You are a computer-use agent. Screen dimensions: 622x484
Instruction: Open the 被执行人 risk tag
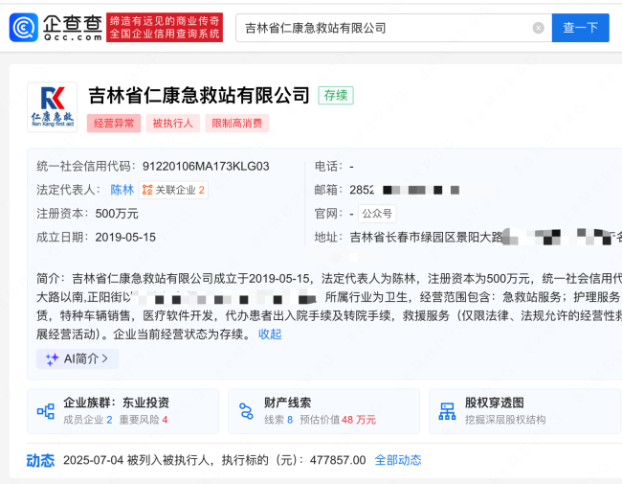tap(172, 124)
